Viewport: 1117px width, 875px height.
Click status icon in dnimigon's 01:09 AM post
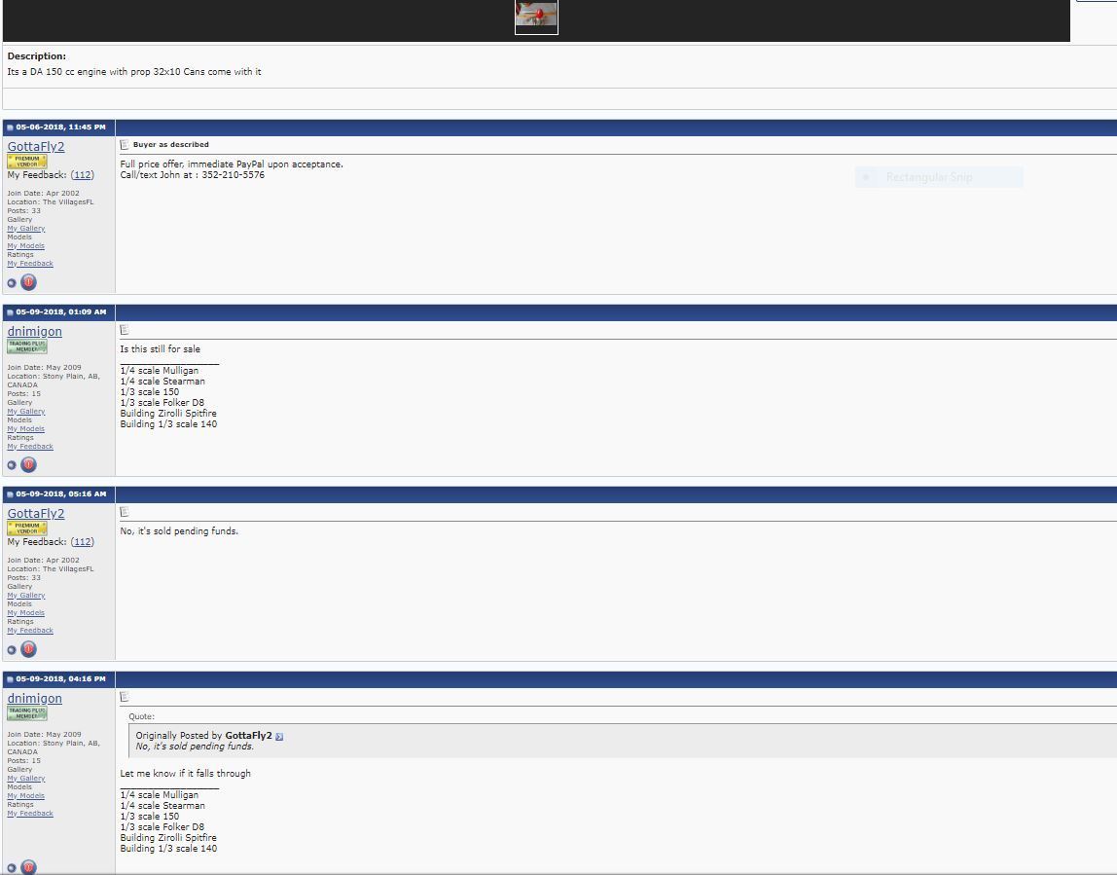coord(12,465)
